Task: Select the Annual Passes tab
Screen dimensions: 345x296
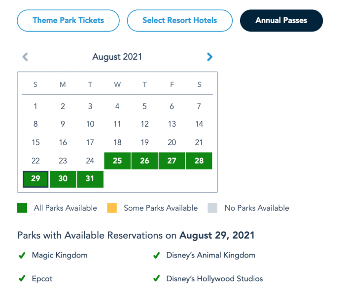Action: (x=281, y=21)
